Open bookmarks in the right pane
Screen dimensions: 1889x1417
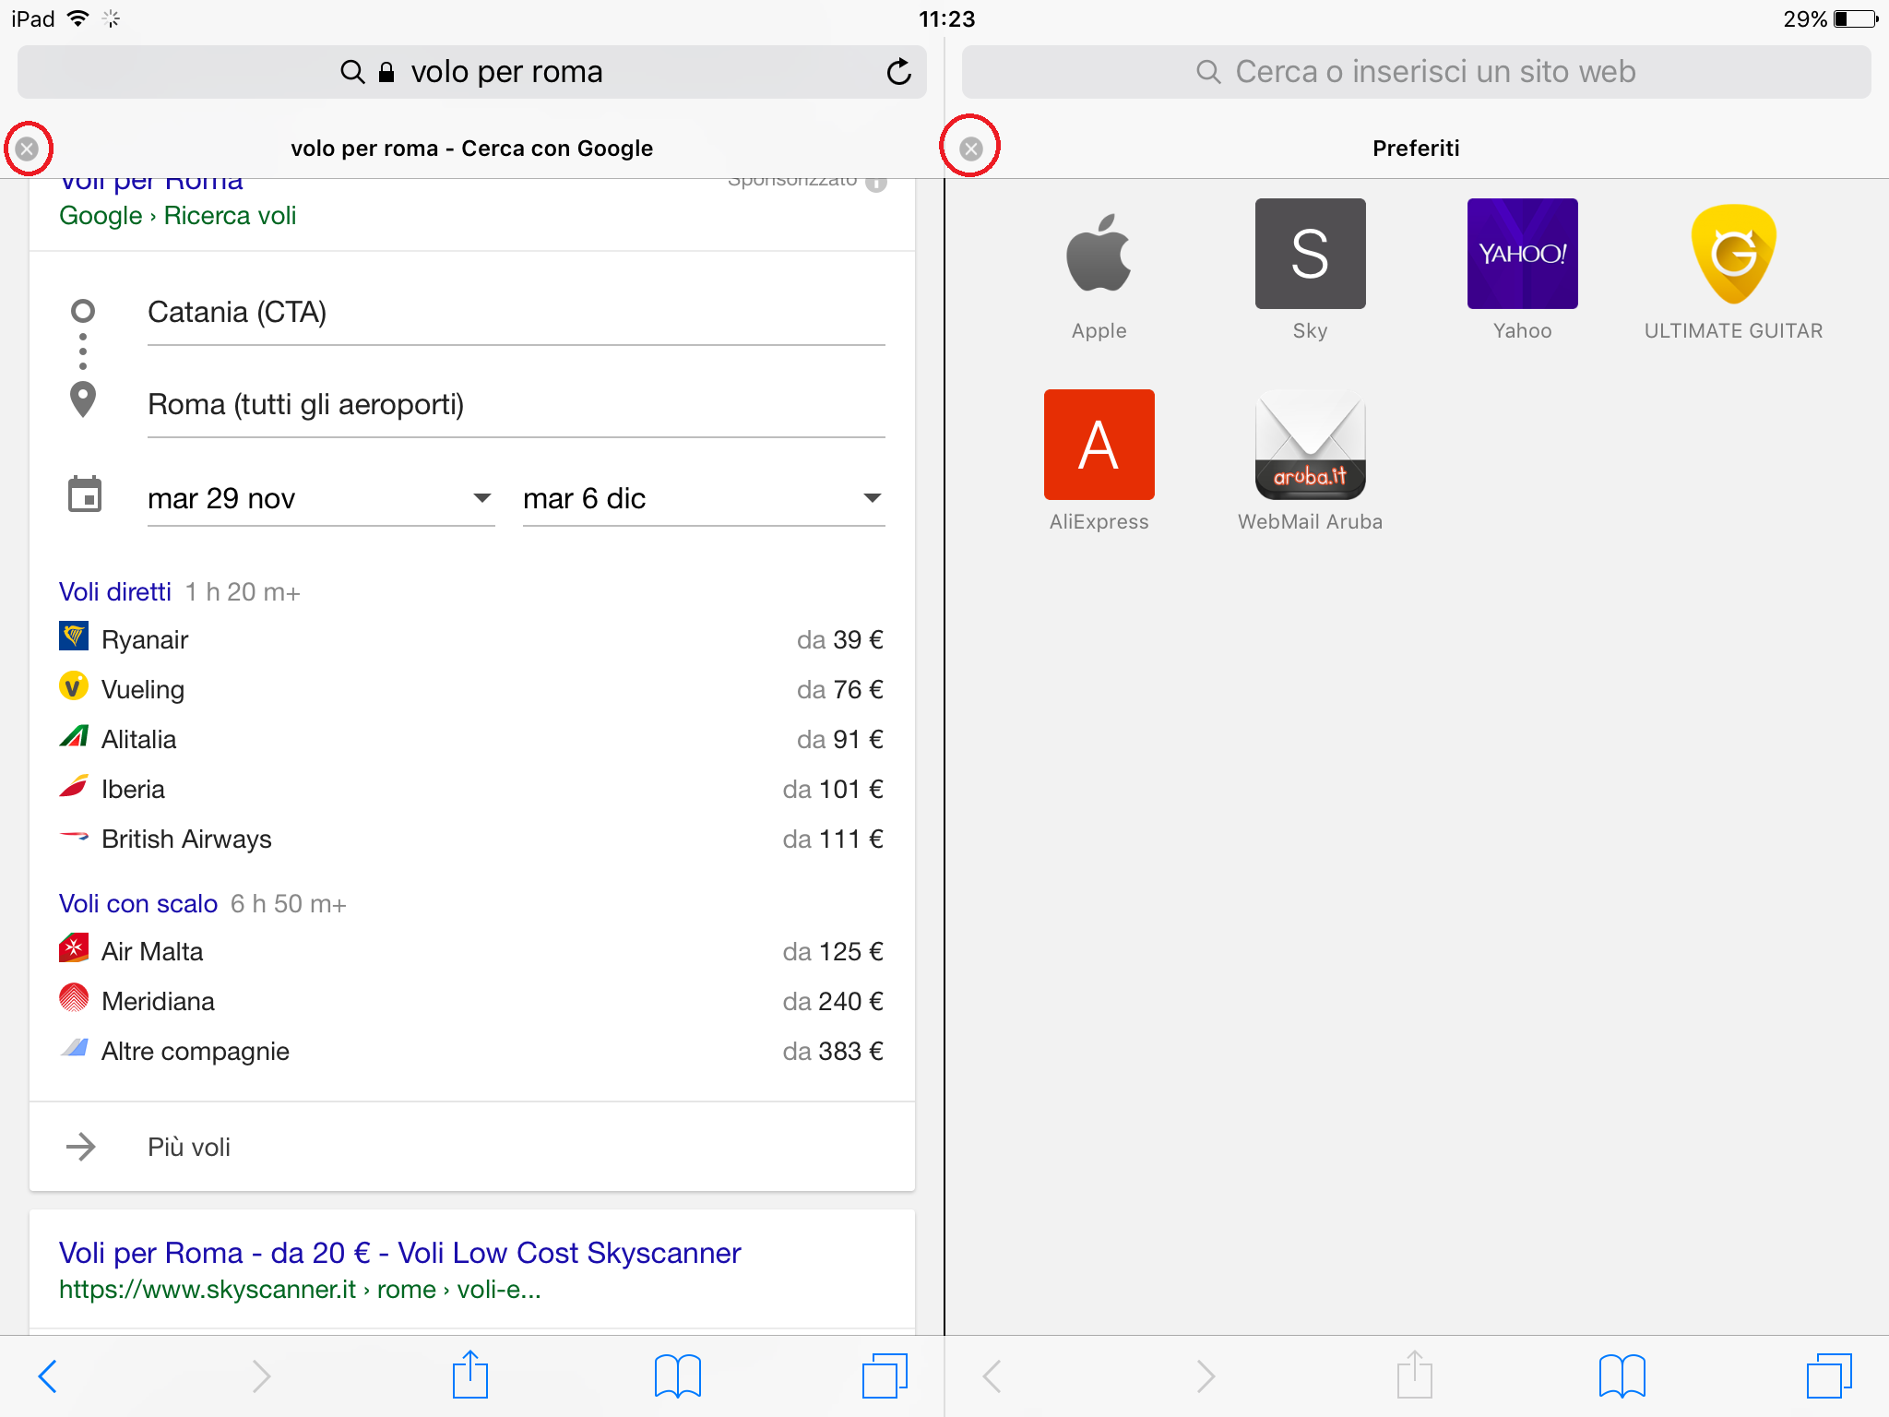(1622, 1375)
